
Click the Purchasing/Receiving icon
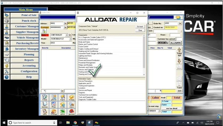[7, 43]
